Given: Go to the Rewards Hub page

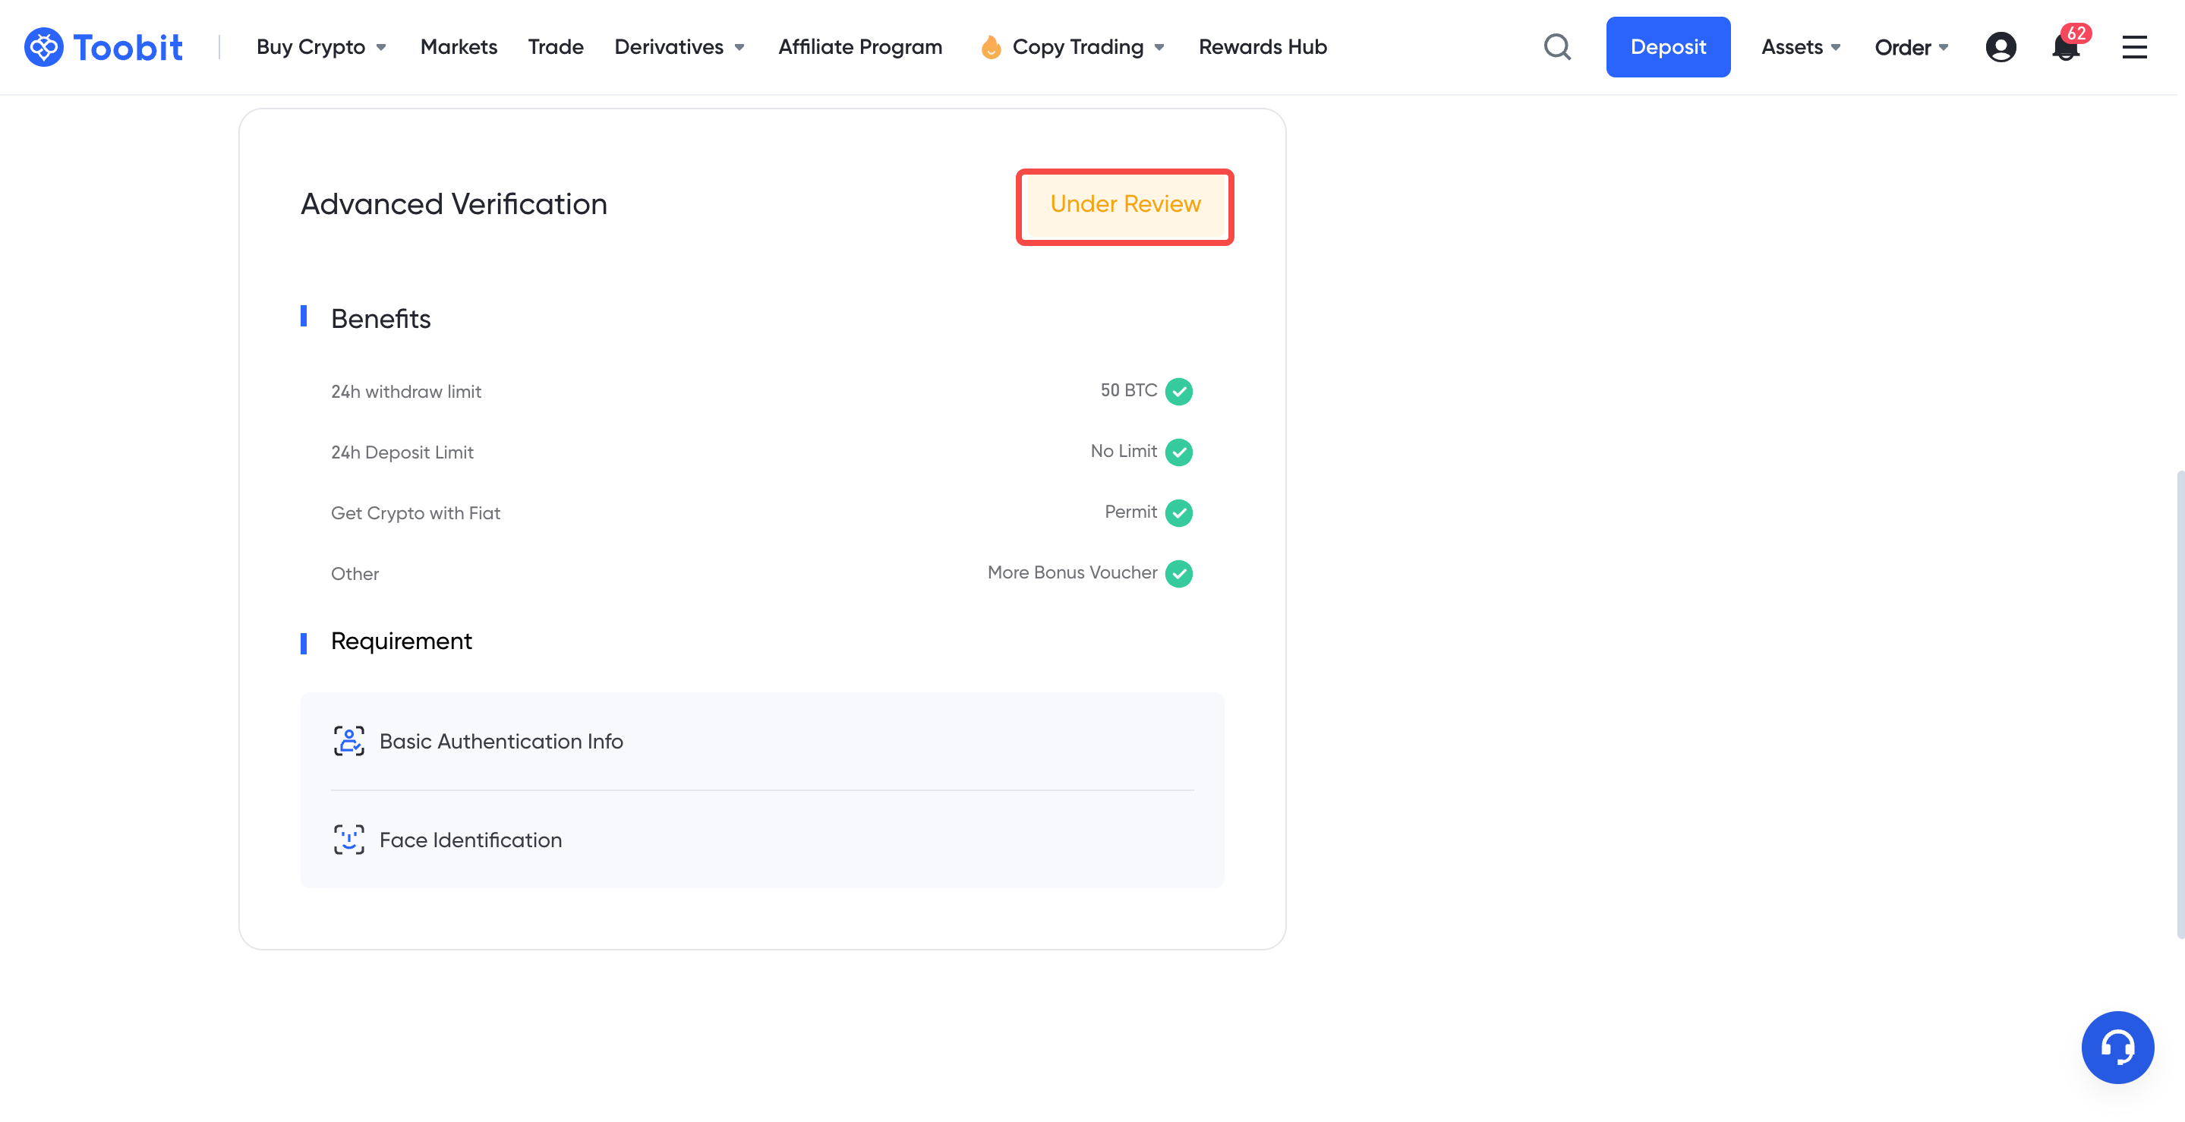Looking at the screenshot, I should [x=1262, y=46].
